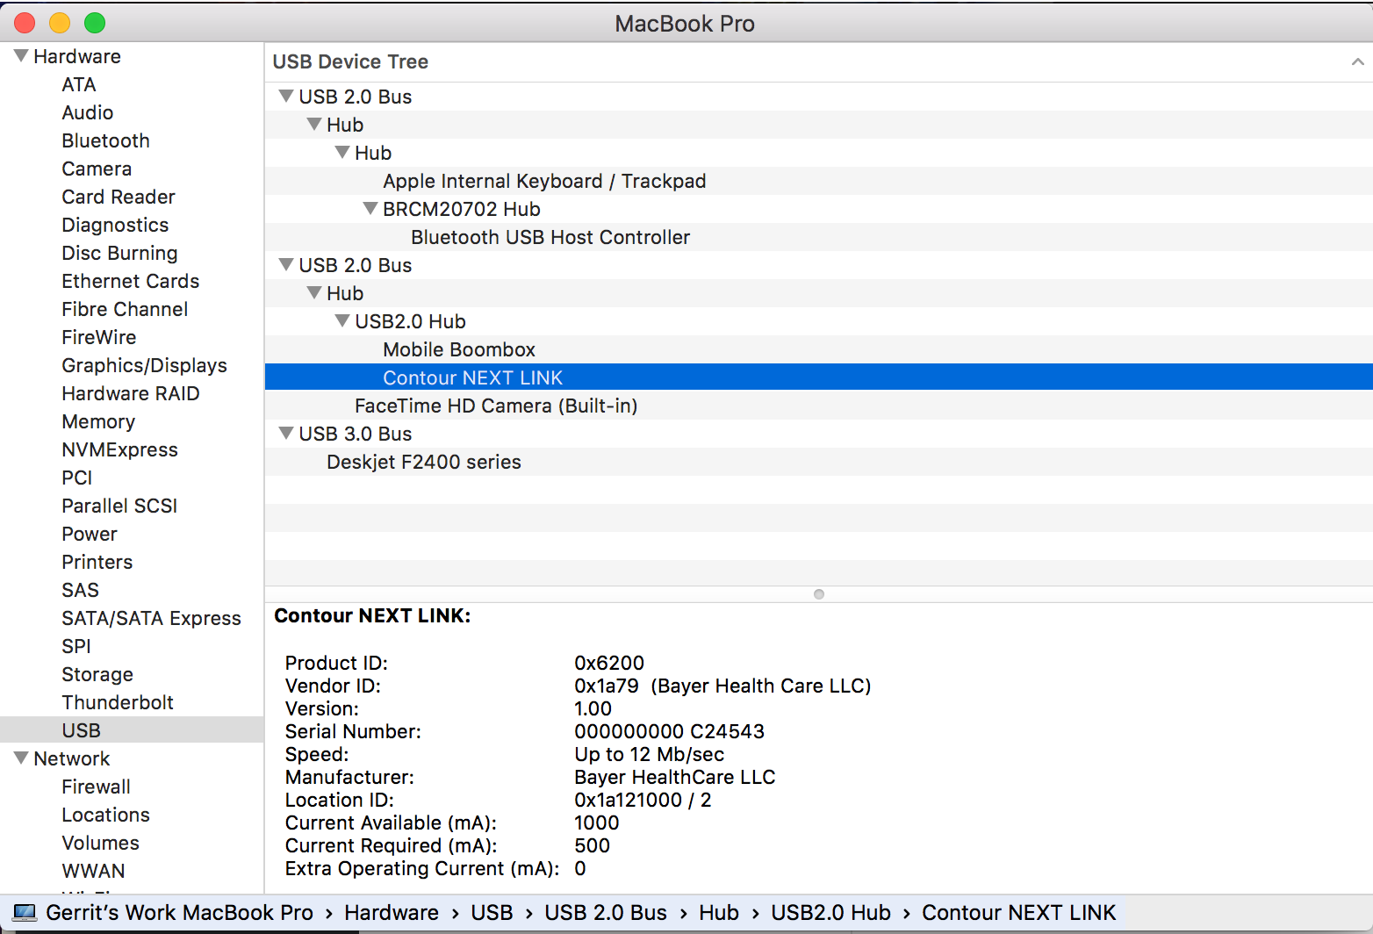The image size is (1373, 934).
Task: Select NVMExpress in the sidebar
Action: tap(120, 449)
